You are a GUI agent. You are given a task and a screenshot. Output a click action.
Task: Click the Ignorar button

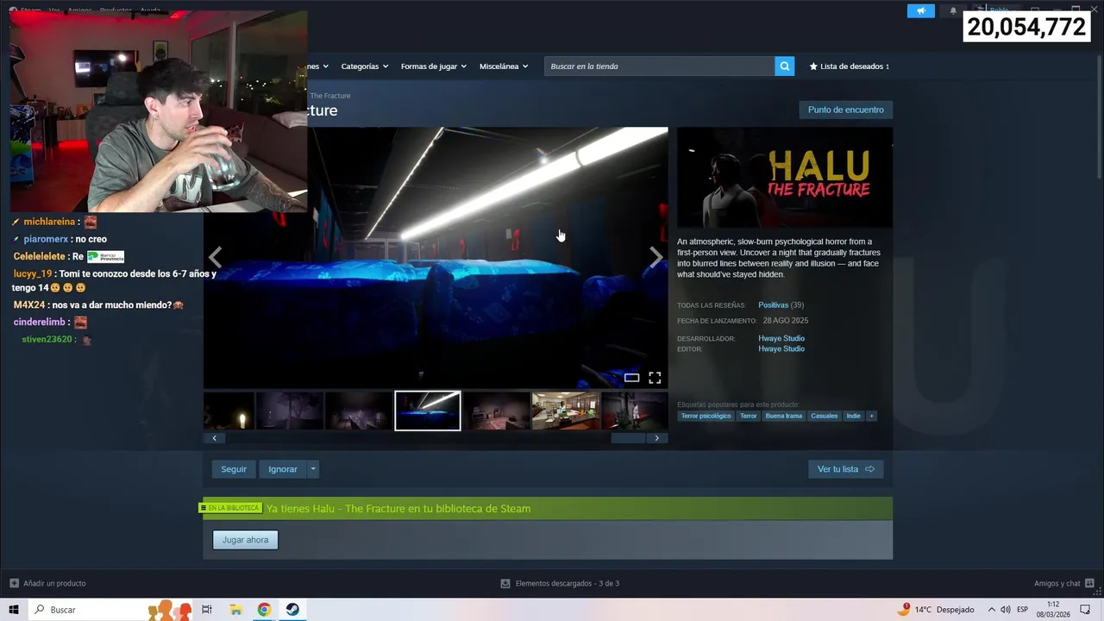[283, 469]
